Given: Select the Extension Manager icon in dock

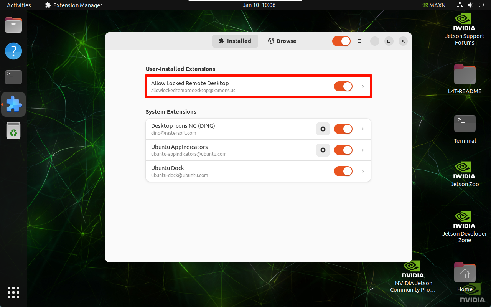Looking at the screenshot, I should pos(13,104).
